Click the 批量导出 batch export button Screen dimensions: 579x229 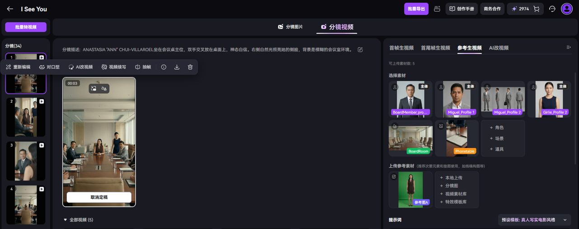(416, 9)
